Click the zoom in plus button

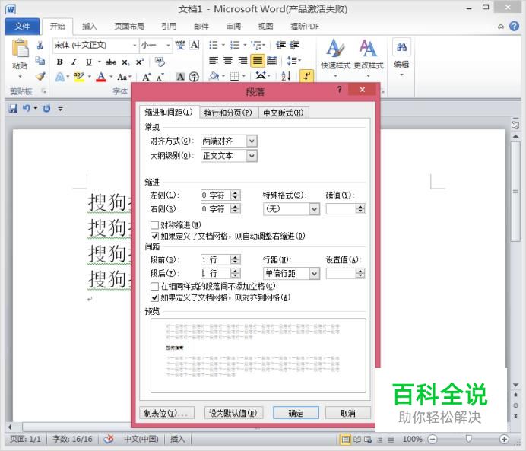click(x=504, y=439)
